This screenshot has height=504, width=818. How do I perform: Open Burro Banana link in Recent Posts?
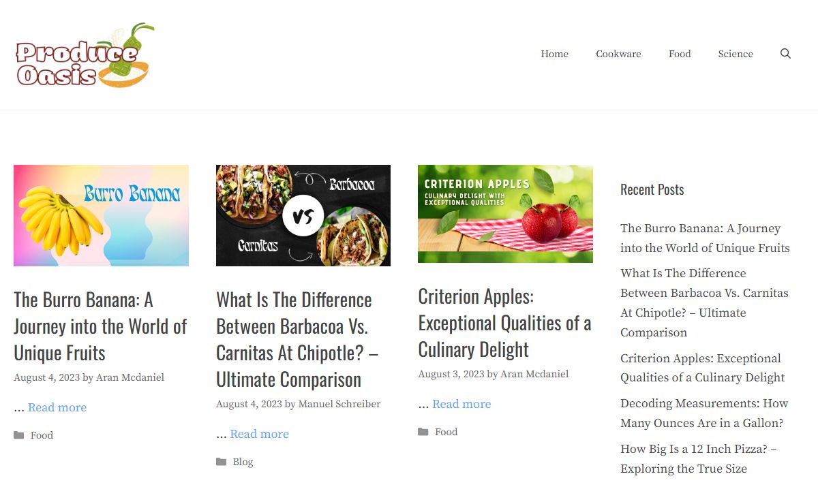pos(705,238)
